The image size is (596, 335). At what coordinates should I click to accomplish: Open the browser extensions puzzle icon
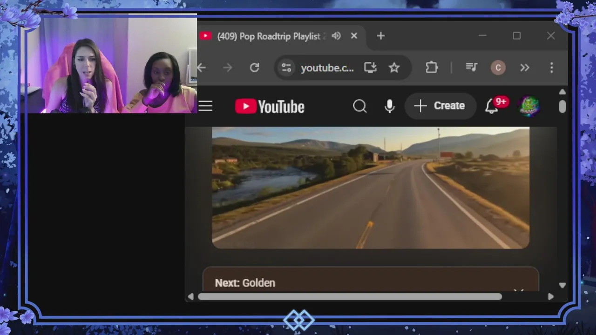click(x=432, y=68)
